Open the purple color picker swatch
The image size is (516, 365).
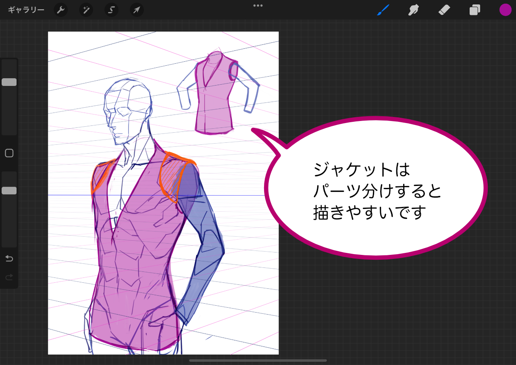pyautogui.click(x=506, y=10)
